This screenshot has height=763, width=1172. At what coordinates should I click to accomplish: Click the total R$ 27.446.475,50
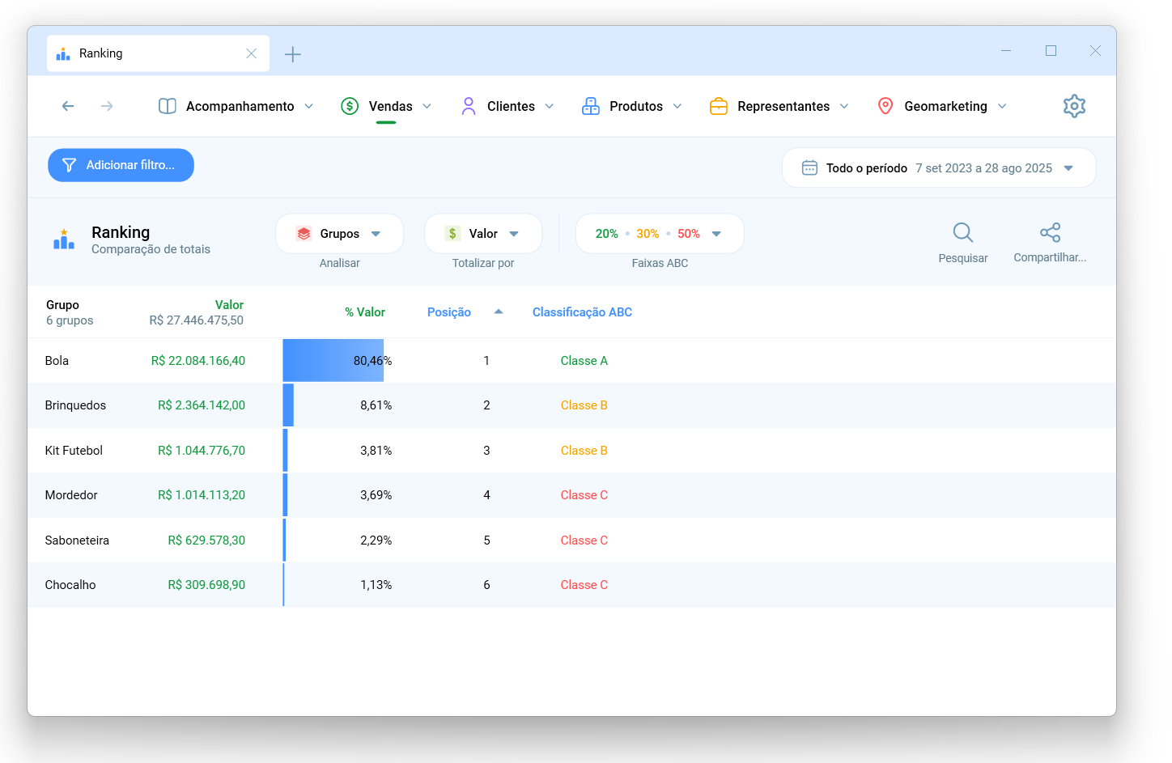[197, 320]
